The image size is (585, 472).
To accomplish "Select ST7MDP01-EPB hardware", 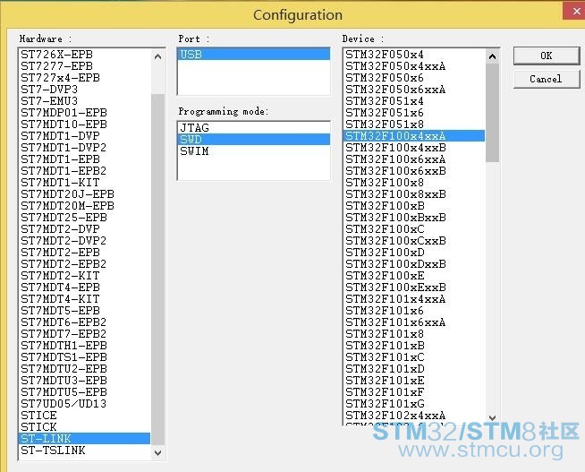I will 84,112.
